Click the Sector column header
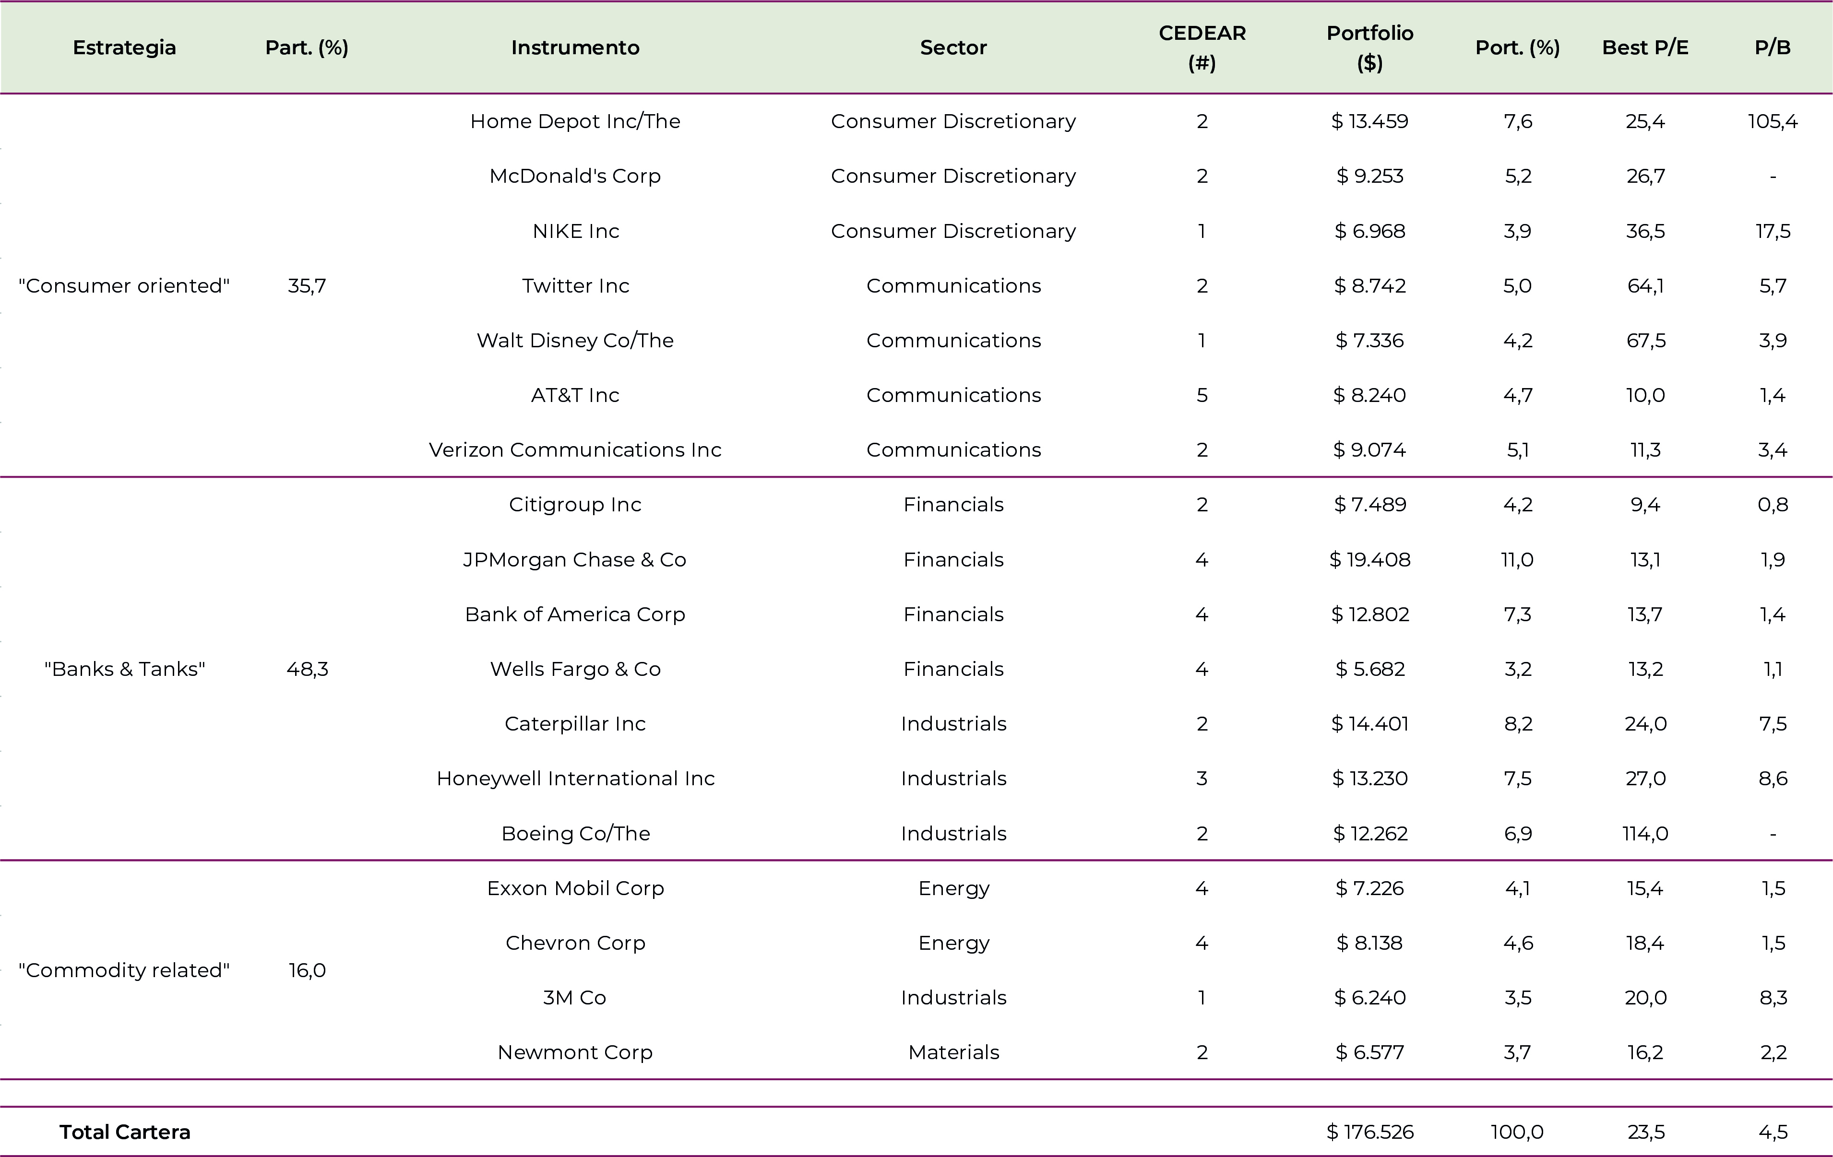Image resolution: width=1833 pixels, height=1157 pixels. coord(953,47)
